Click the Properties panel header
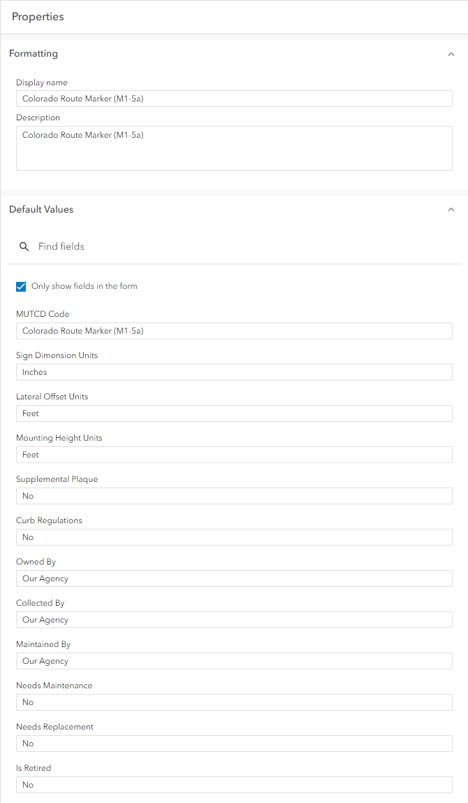 tap(38, 16)
